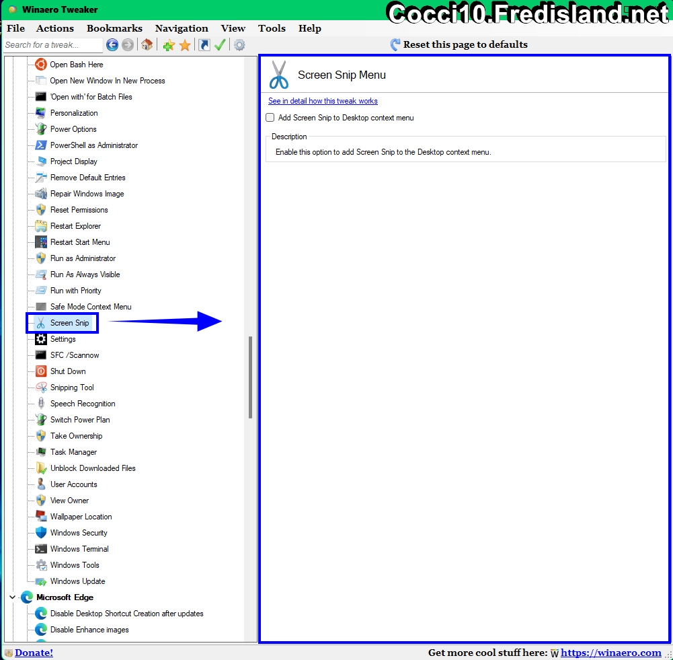The image size is (673, 660).
Task: Open settings via toolbar gear icon
Action: [x=239, y=45]
